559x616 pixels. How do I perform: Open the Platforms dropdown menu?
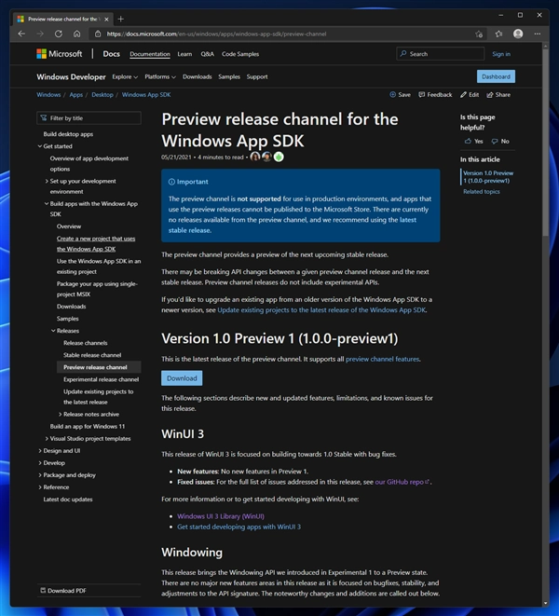pyautogui.click(x=160, y=76)
